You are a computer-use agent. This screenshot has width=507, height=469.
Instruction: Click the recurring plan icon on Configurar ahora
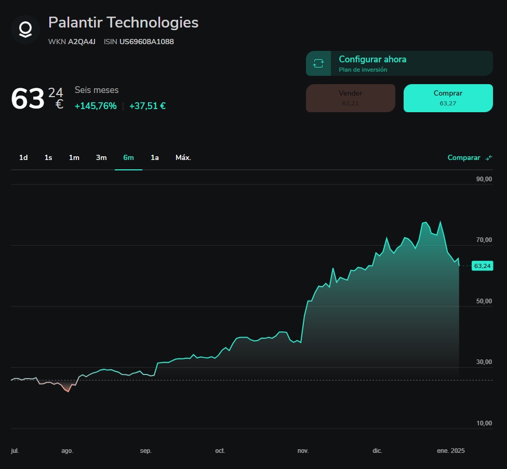(318, 62)
